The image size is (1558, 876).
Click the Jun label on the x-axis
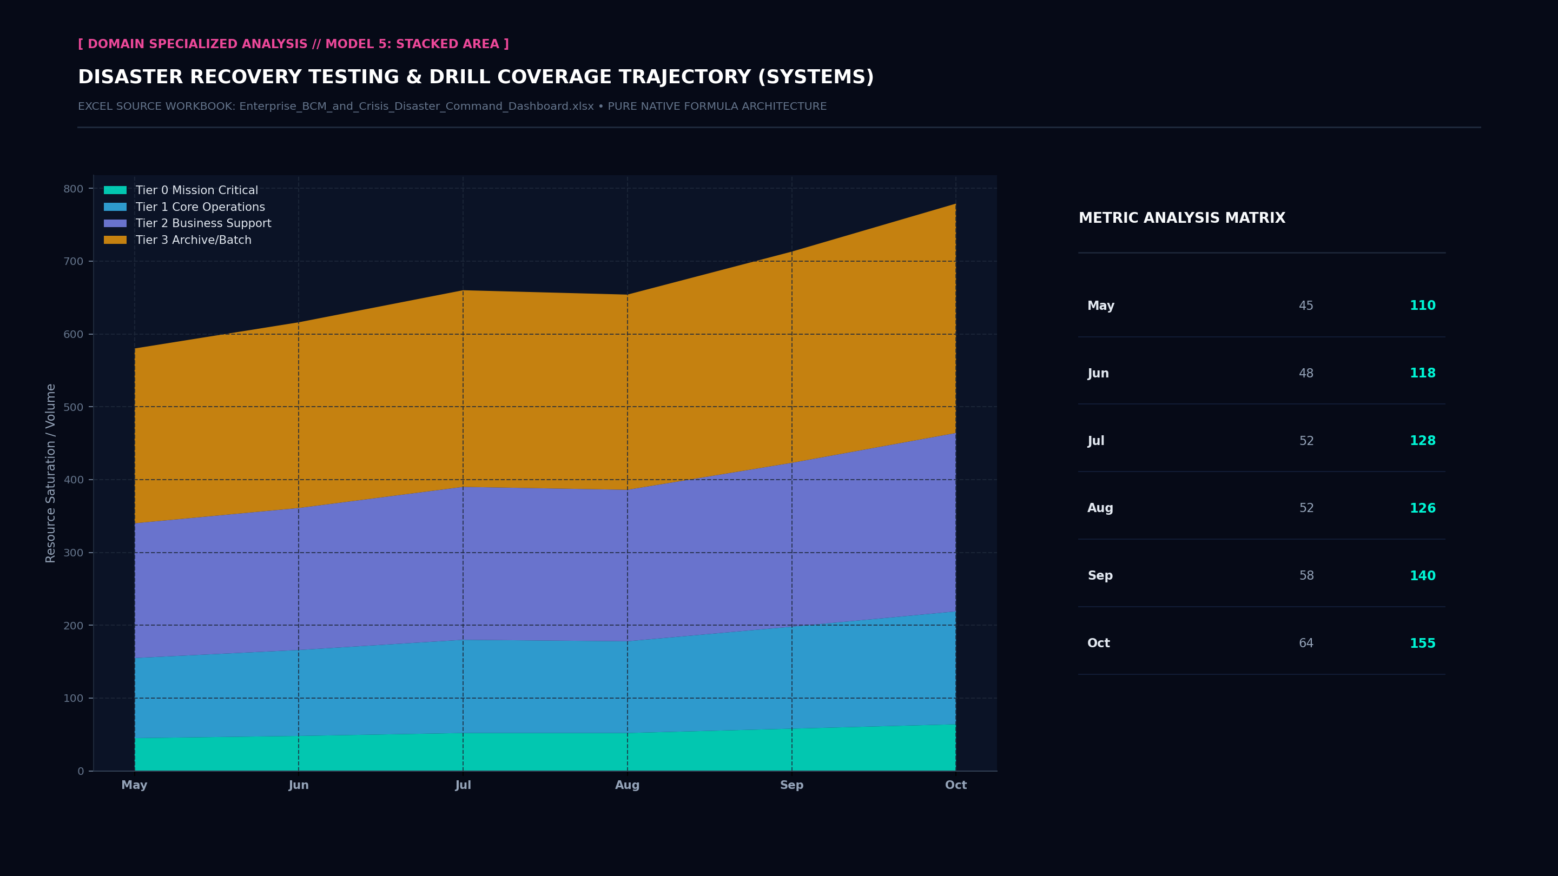pyautogui.click(x=299, y=785)
